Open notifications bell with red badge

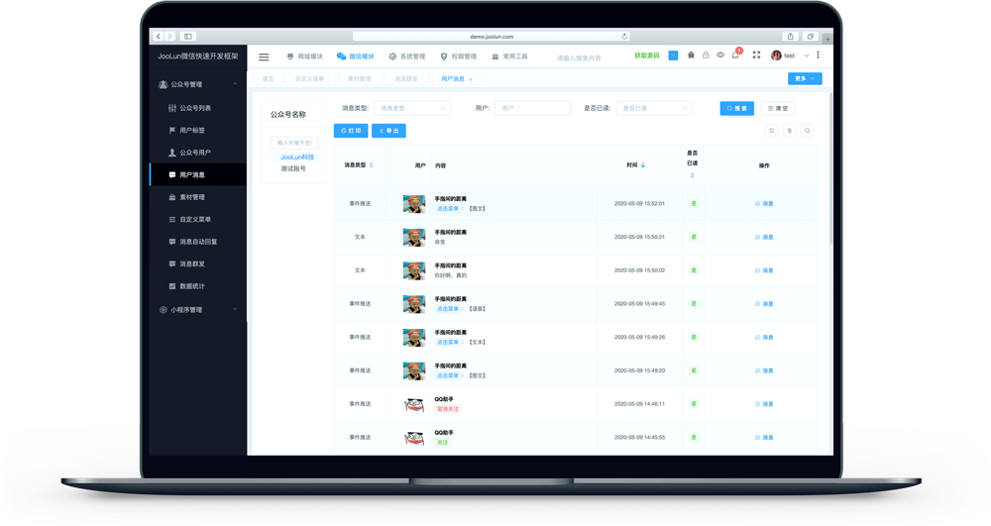point(735,54)
